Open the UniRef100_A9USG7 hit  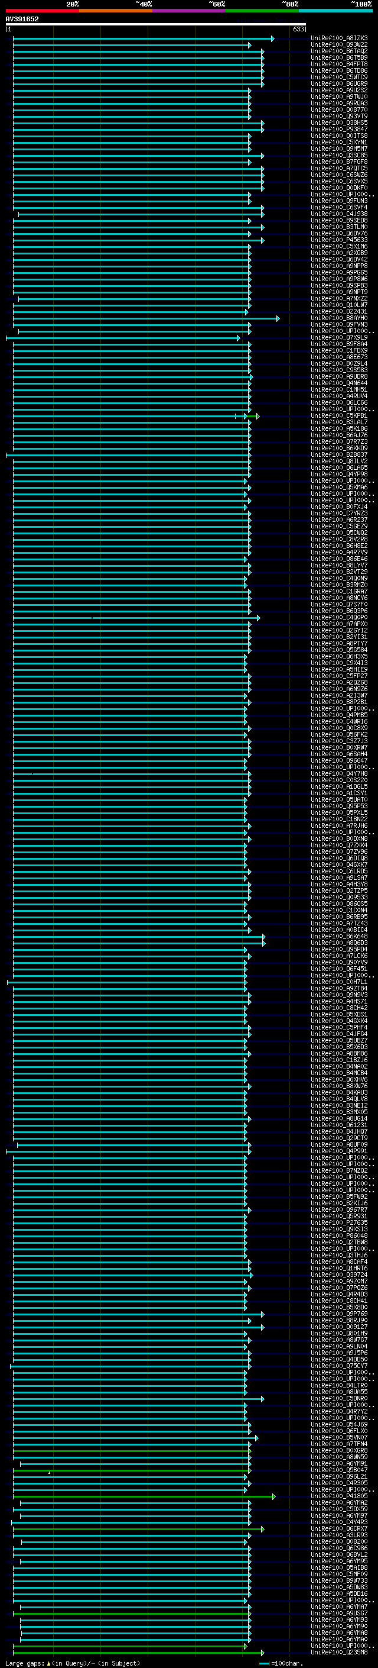point(339,1613)
